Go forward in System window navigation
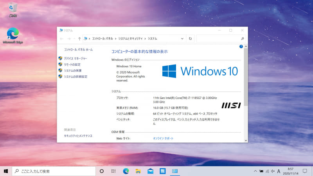 pyautogui.click(x=69, y=39)
